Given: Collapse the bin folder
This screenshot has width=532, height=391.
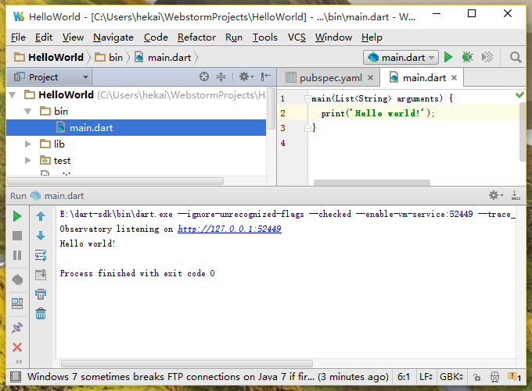Looking at the screenshot, I should pyautogui.click(x=28, y=112).
